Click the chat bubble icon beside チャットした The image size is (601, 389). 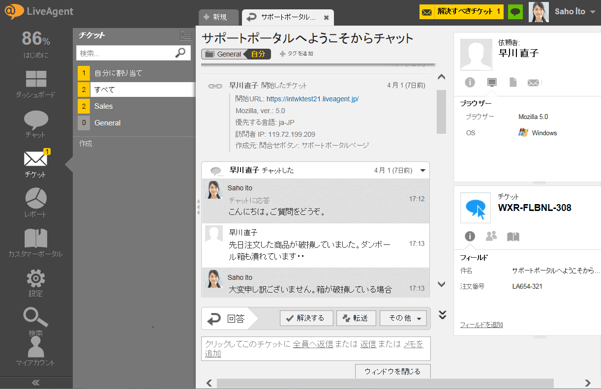click(216, 171)
